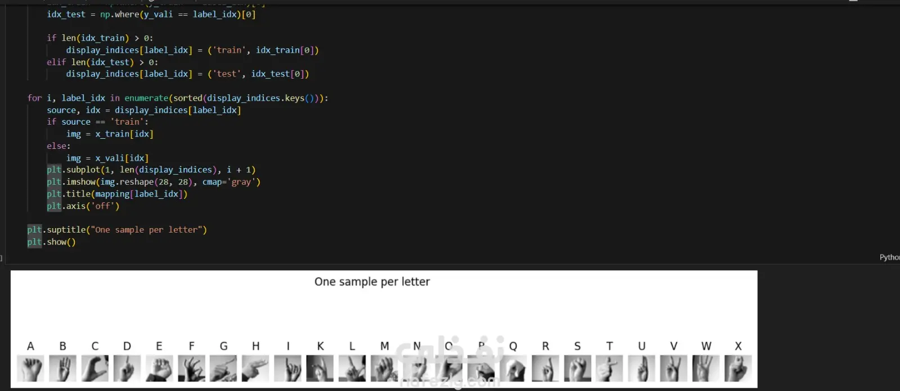The image size is (900, 391).
Task: Click the Python language label of the cell
Action: click(889, 257)
